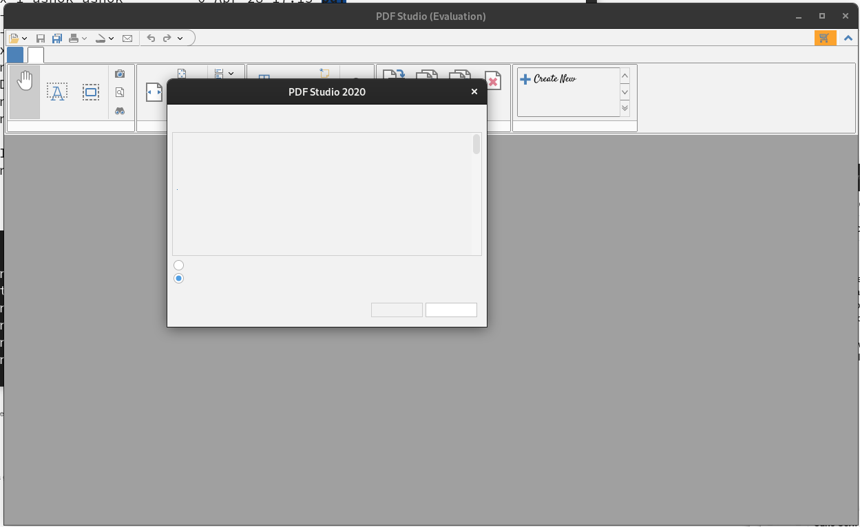Click the page icon with red X

tap(493, 79)
